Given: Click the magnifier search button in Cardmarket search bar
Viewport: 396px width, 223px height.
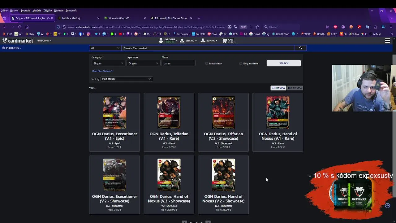Looking at the screenshot, I should point(300,48).
